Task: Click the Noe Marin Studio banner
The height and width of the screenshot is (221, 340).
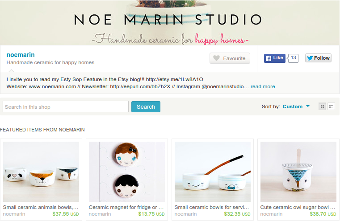Action: coord(170,23)
